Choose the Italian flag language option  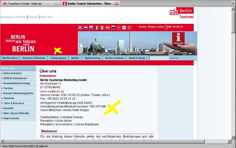(102, 27)
